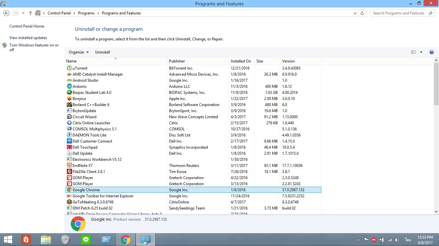The image size is (439, 246).
Task: Open the View installed updates link
Action: 28,38
